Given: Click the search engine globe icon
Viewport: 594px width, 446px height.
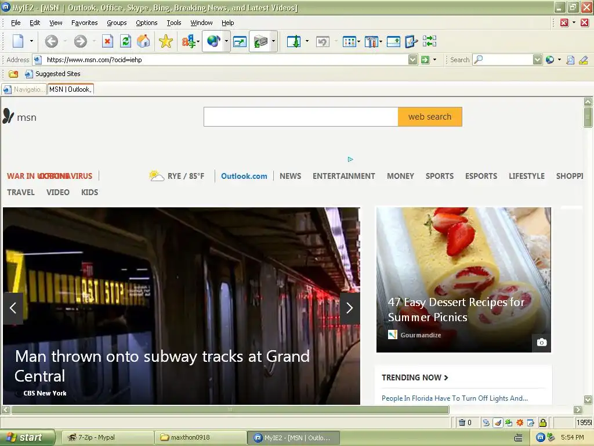Looking at the screenshot, I should click(550, 60).
